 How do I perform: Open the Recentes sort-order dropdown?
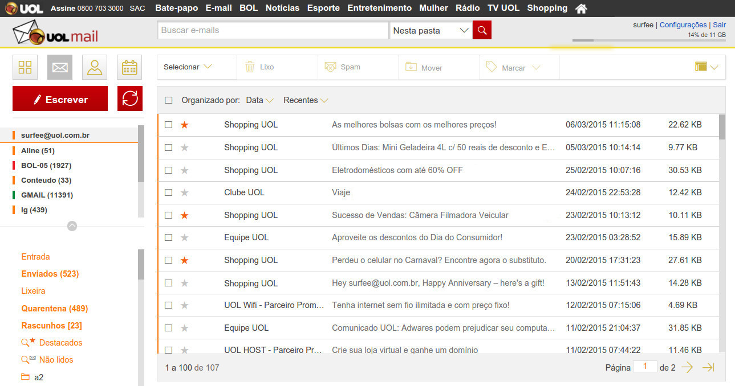click(306, 100)
